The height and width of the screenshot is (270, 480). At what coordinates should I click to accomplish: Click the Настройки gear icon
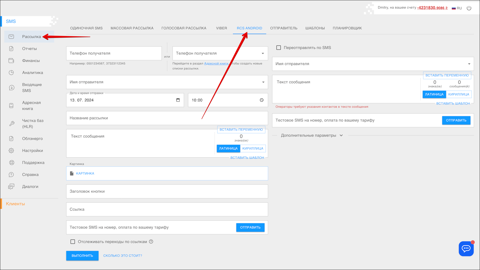tap(11, 150)
